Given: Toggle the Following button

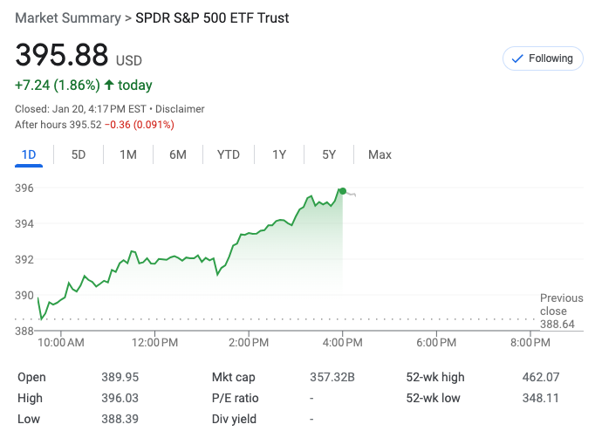Looking at the screenshot, I should click(x=543, y=58).
